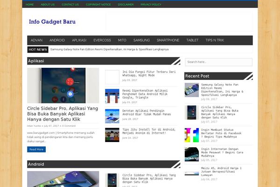Click the header advertisement banner area
This screenshot has width=280, height=187.
click(x=179, y=22)
